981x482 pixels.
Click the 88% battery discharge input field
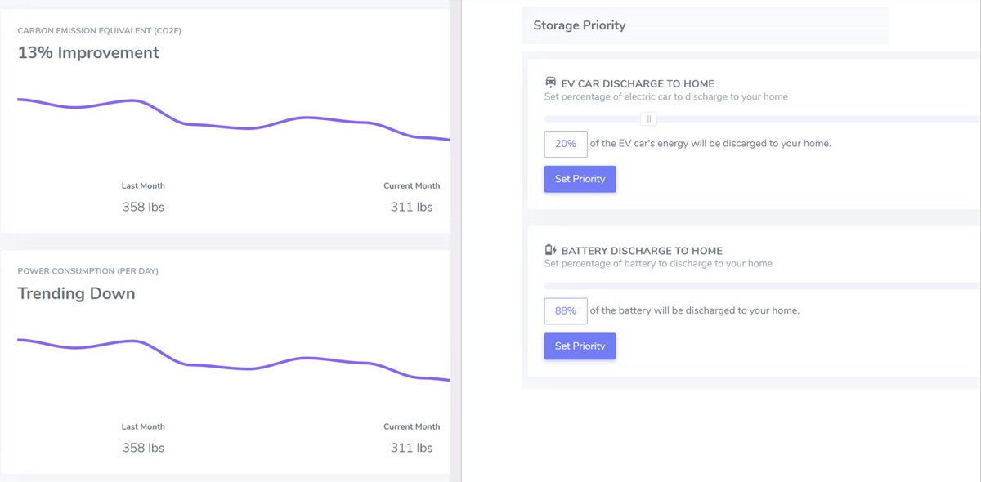(566, 311)
